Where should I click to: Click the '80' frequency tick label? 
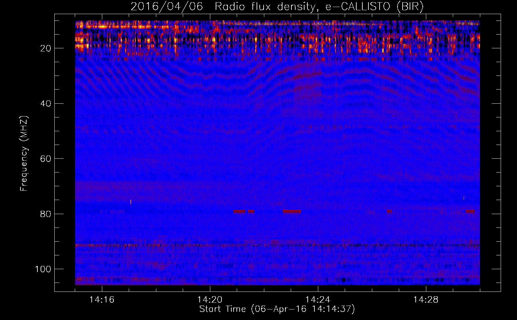tap(46, 214)
